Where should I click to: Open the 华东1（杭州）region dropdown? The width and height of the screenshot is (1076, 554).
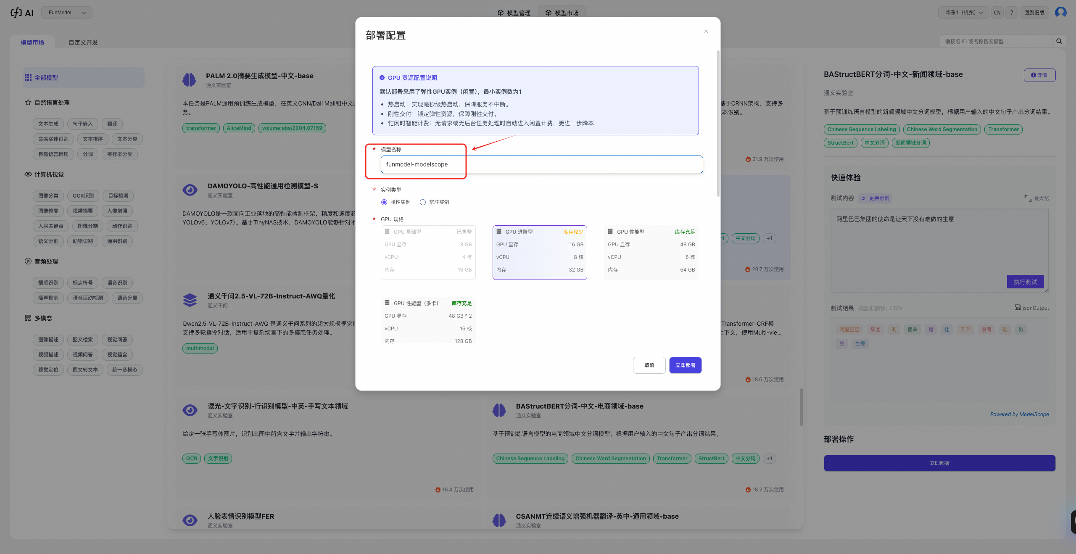[964, 13]
